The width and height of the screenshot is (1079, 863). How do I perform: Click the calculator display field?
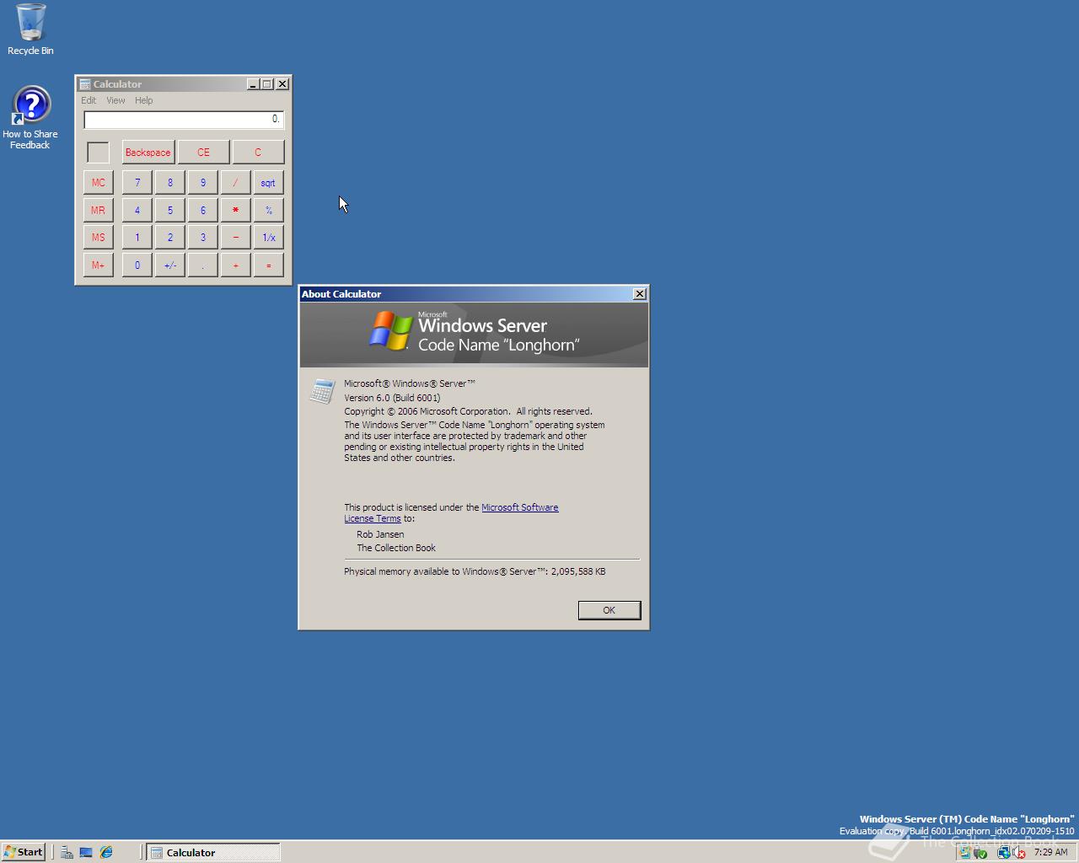[184, 120]
